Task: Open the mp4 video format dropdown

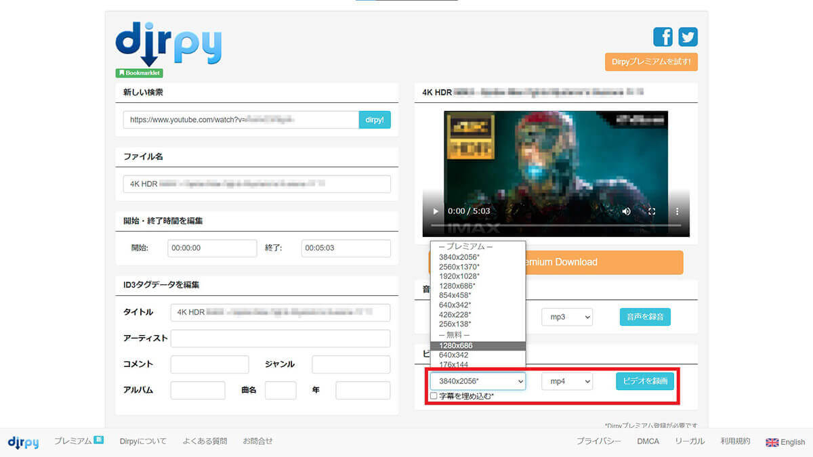Action: click(567, 382)
